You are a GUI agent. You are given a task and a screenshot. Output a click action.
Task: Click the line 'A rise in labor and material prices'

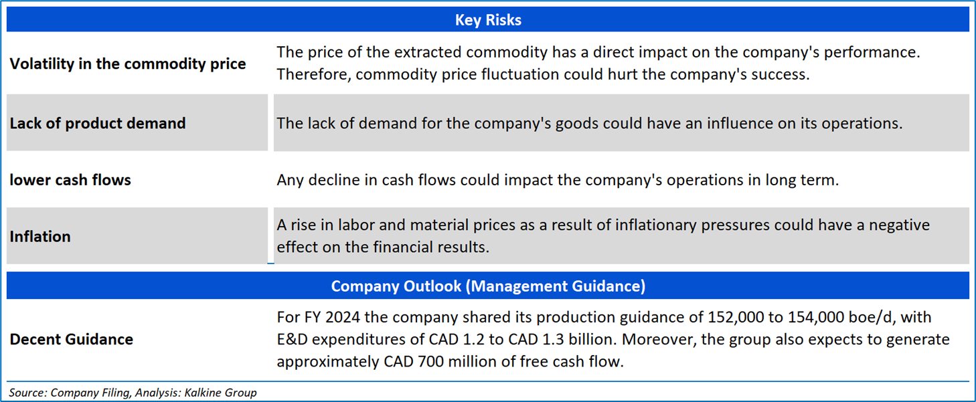click(x=602, y=225)
